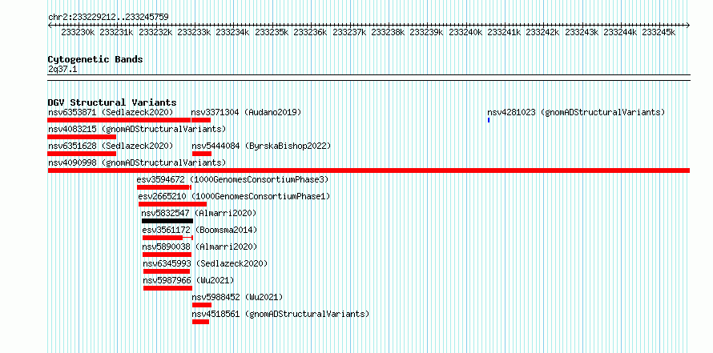Click the 233231k ruler tick label
713x353 pixels.
[116, 33]
